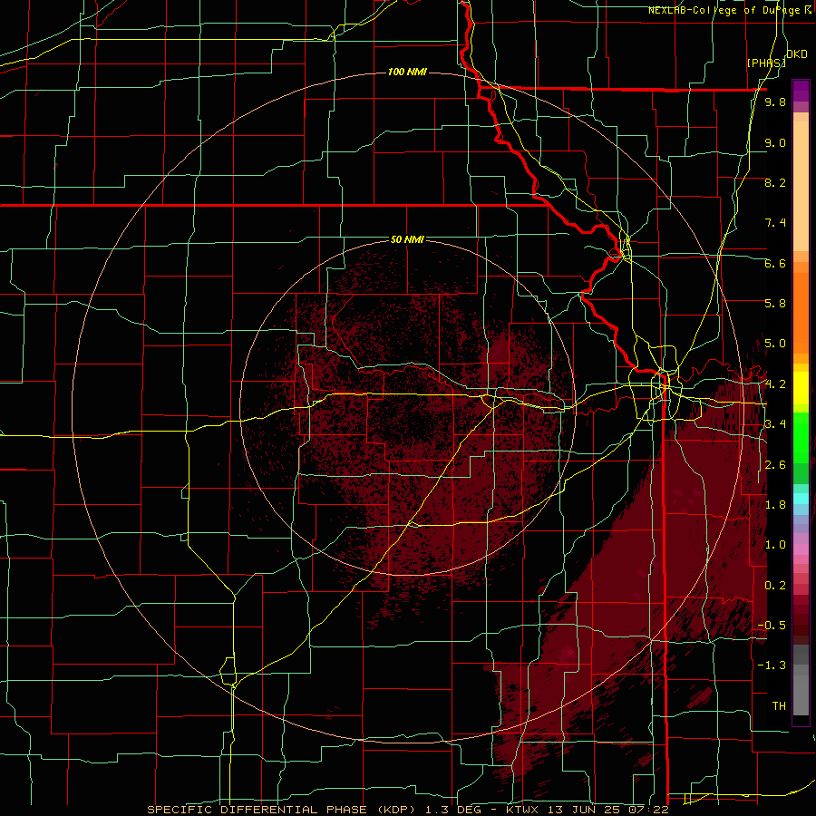Pick the bright green band on color bar

click(x=801, y=437)
